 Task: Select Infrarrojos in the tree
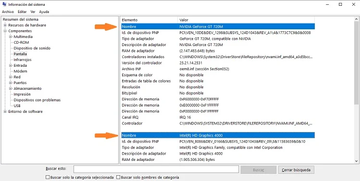point(23,60)
